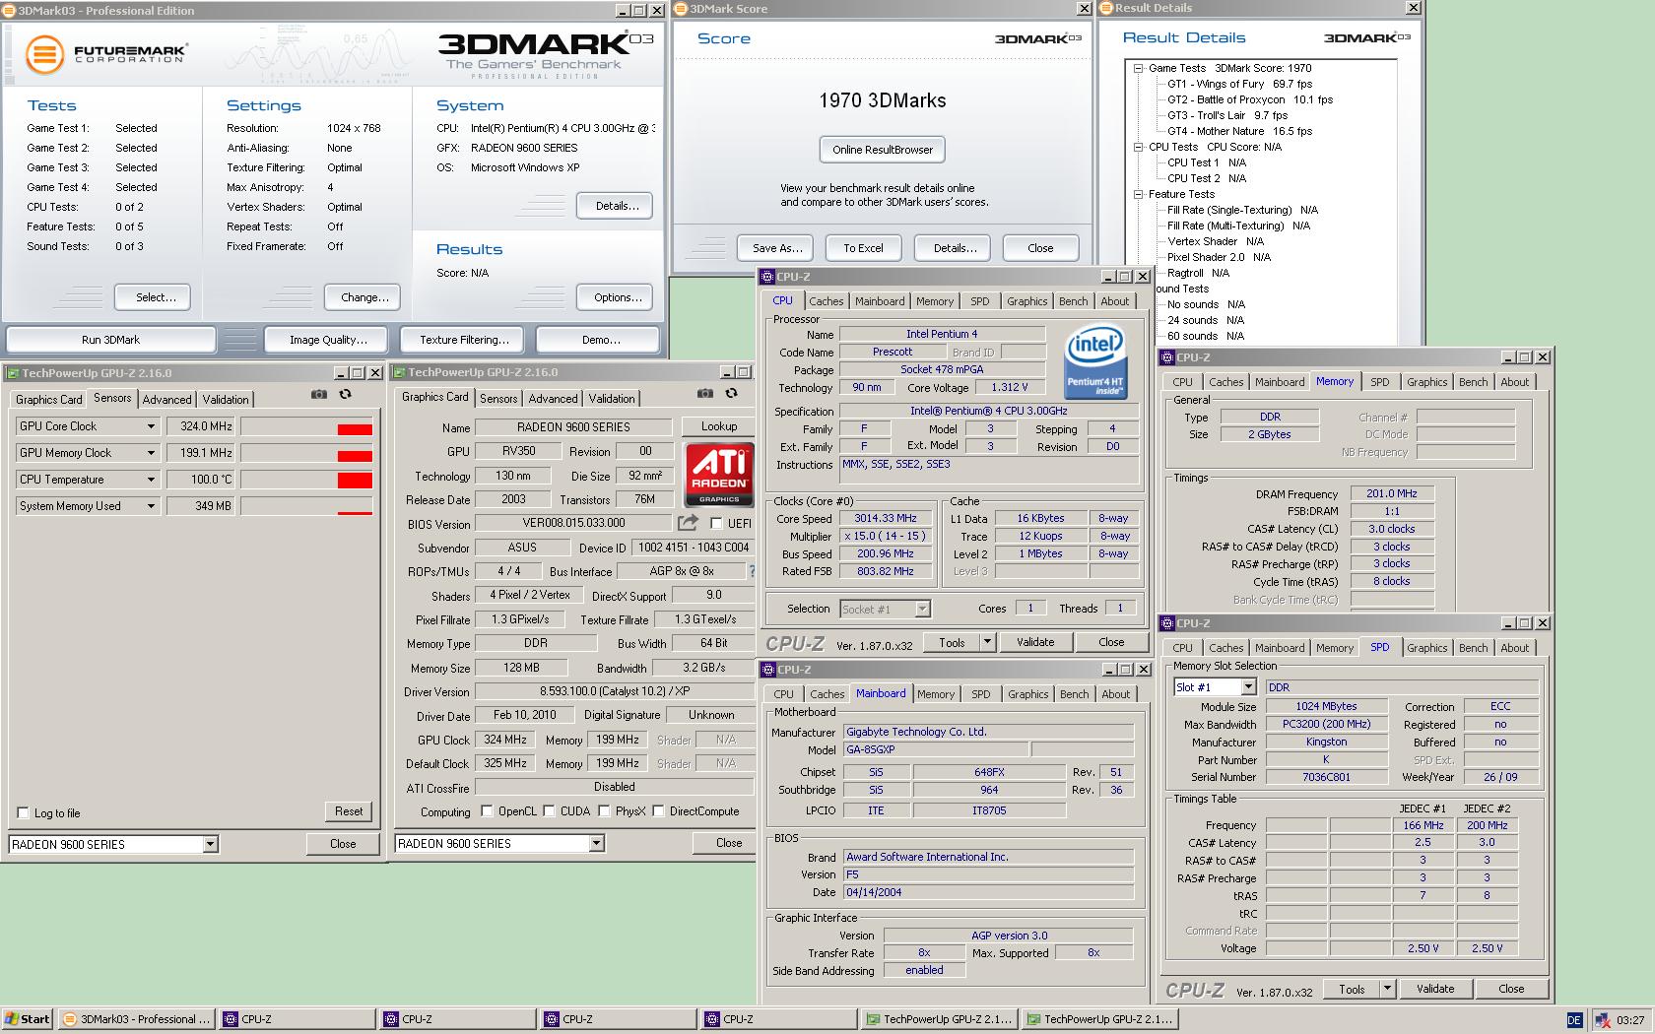Enable Log to file checkbox

click(x=24, y=813)
